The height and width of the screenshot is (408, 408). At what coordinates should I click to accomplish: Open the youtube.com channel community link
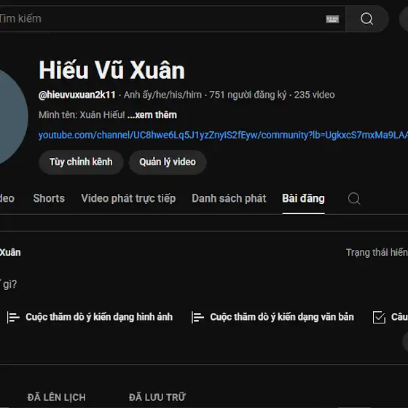223,136
